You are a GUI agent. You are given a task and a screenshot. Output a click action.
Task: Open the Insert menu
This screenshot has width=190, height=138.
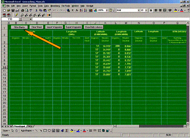(x=25, y=6)
